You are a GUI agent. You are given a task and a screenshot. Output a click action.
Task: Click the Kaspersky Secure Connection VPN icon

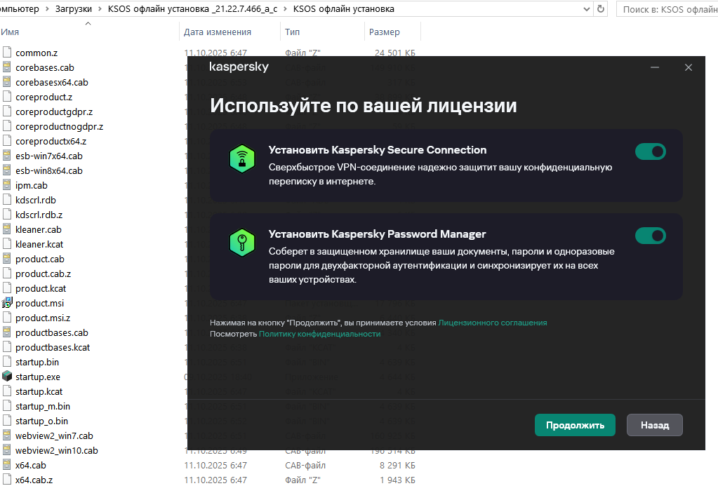[241, 158]
